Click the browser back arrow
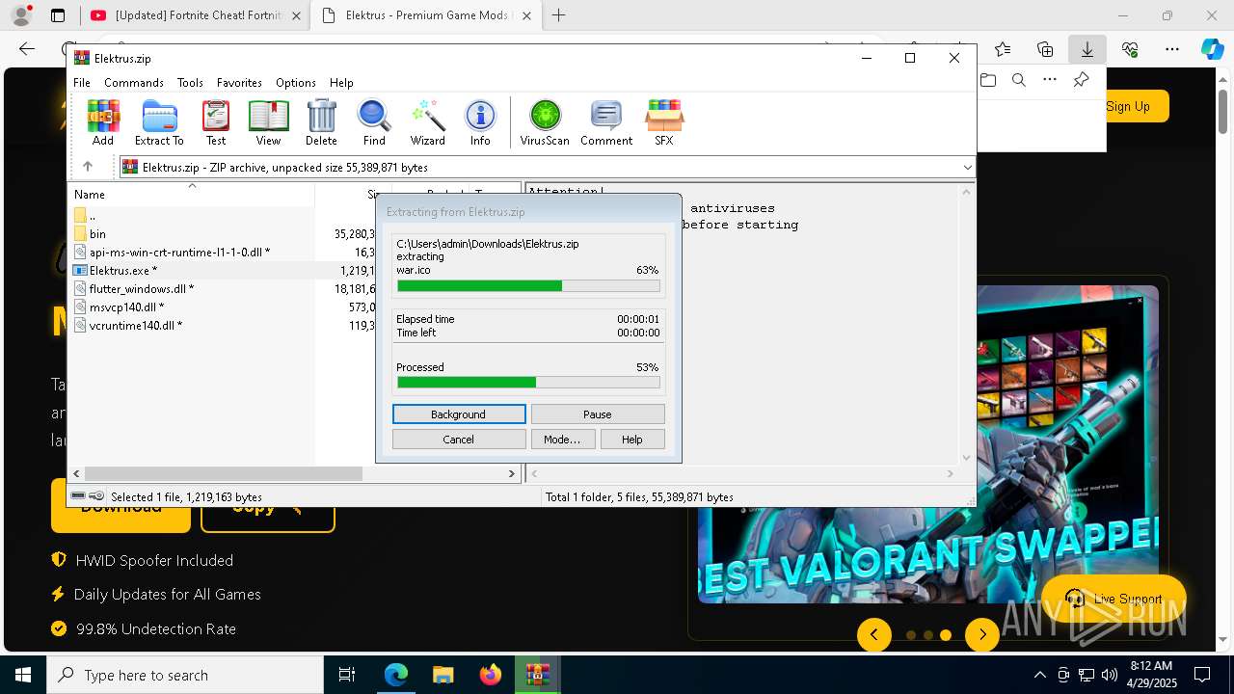This screenshot has height=694, width=1234. point(27,49)
